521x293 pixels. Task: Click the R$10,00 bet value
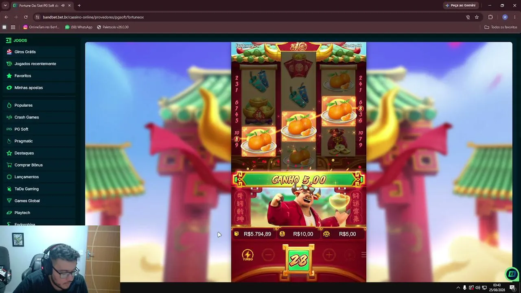tap(303, 234)
